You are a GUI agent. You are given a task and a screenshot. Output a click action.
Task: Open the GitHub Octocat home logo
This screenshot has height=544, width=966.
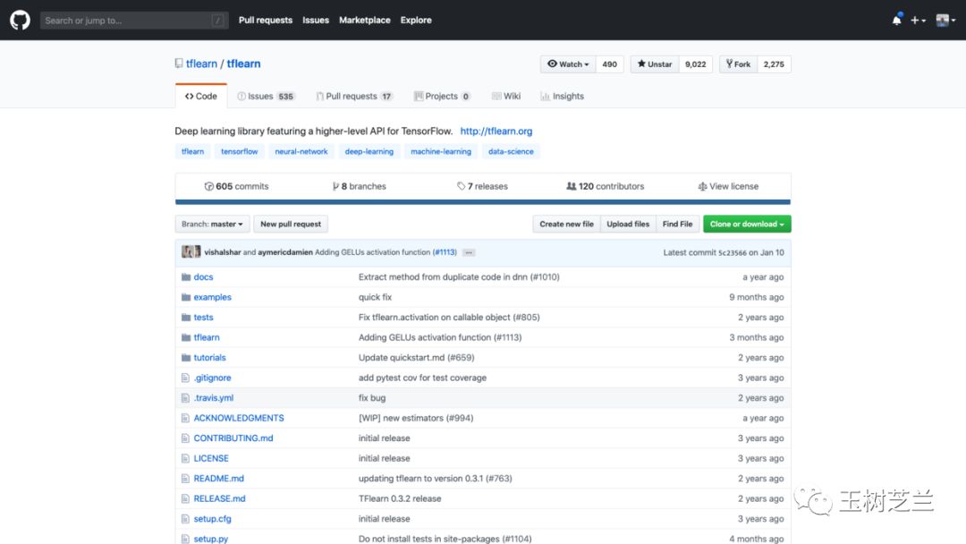pos(20,21)
